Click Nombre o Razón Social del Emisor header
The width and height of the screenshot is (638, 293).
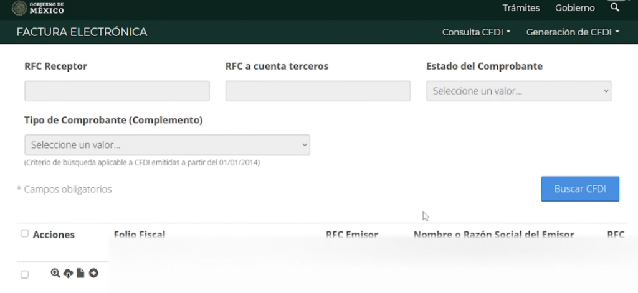pyautogui.click(x=493, y=235)
